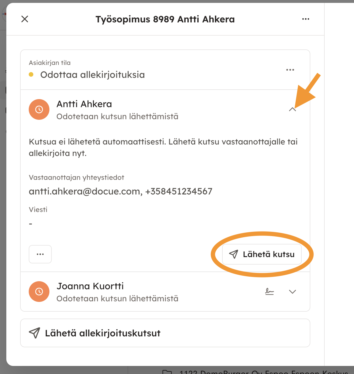
Task: Click the paper plane icon in Lähetä allekirjoituskutsut
Action: [x=34, y=333]
